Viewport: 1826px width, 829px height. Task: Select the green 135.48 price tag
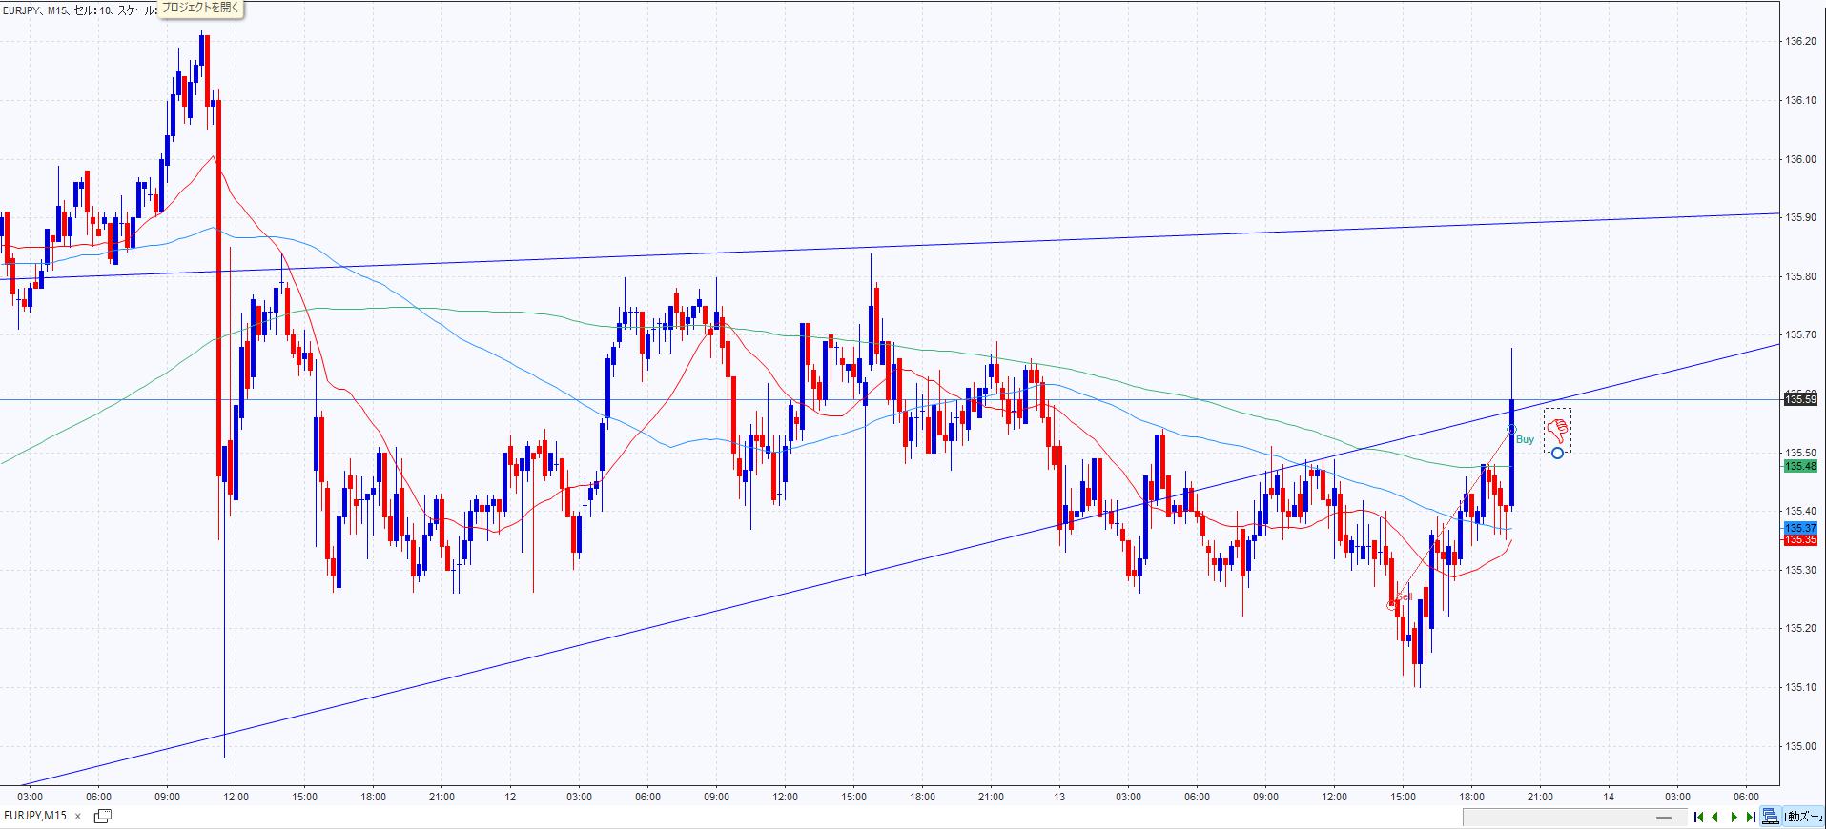(x=1799, y=466)
